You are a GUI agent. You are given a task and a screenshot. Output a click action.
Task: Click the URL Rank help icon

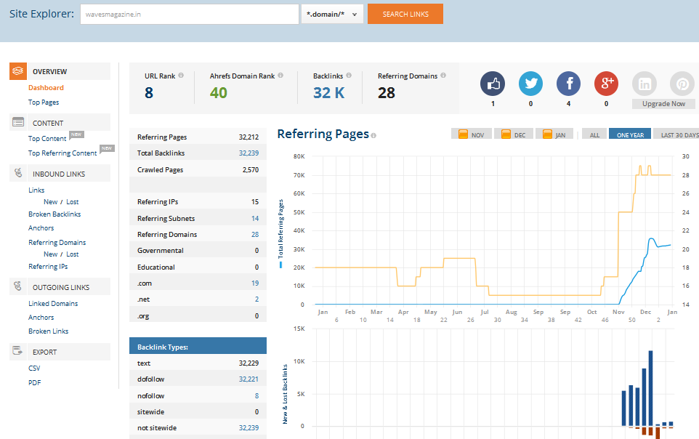pos(181,76)
